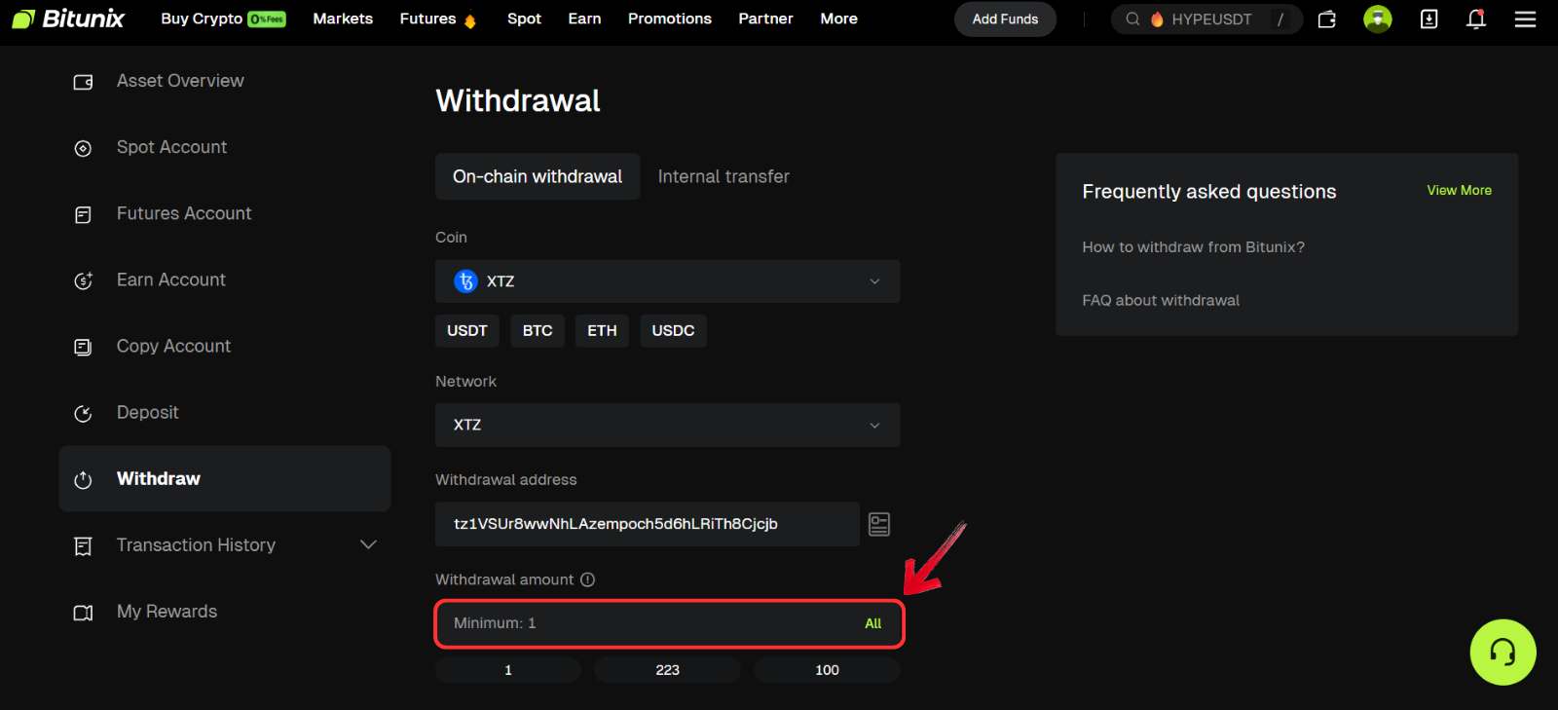The image size is (1558, 710).
Task: Open the Partner menu
Action: pyautogui.click(x=765, y=19)
